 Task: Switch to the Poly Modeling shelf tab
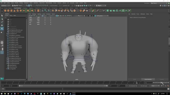[x=17, y=8]
